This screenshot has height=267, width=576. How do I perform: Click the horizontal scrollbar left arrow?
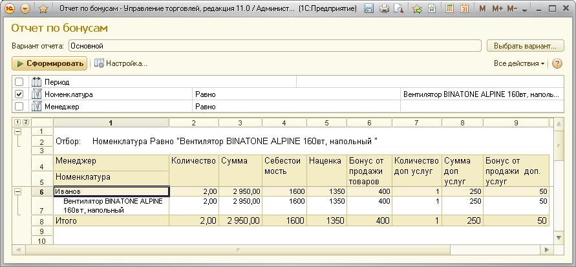click(18, 250)
